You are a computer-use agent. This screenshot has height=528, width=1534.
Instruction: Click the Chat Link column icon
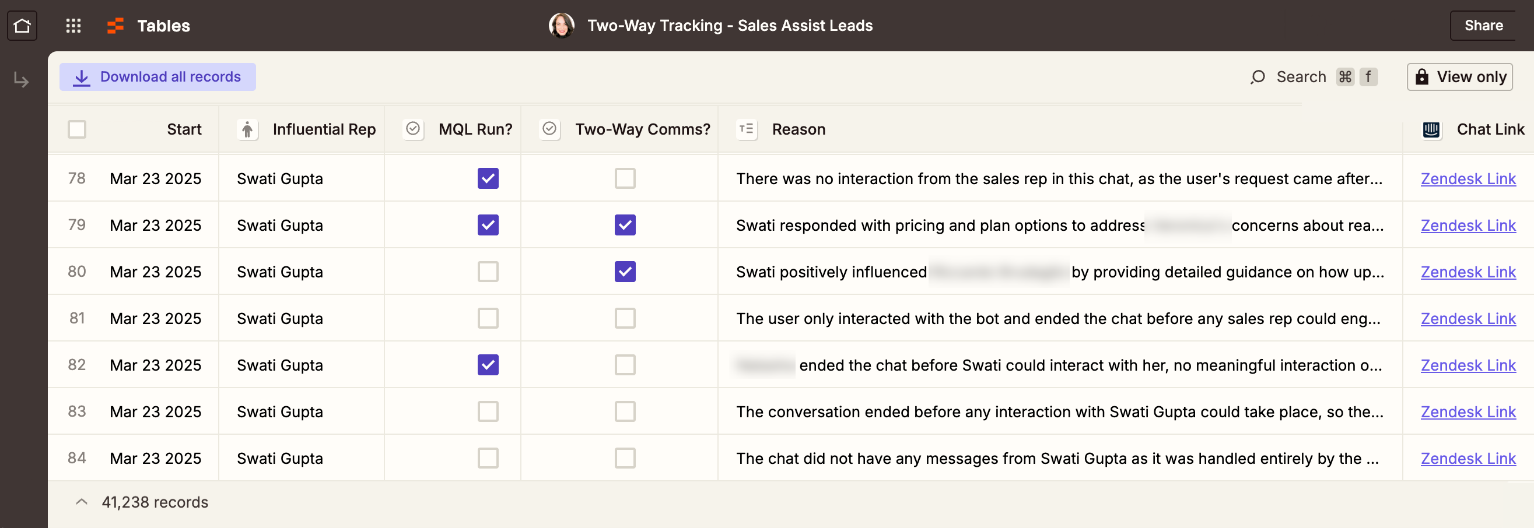(1431, 129)
